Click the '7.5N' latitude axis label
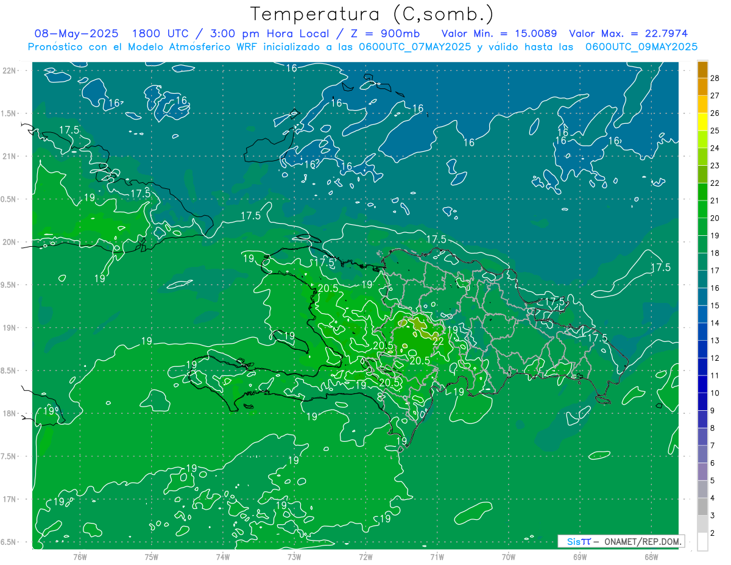Image resolution: width=731 pixels, height=565 pixels. pyautogui.click(x=9, y=457)
